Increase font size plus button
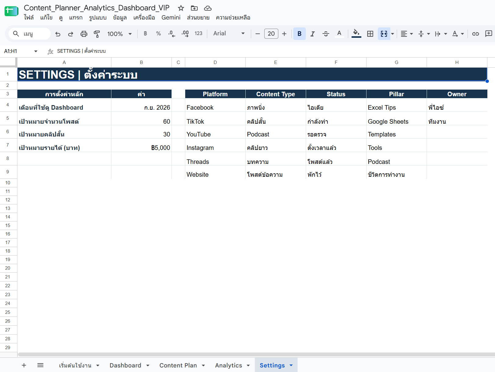495x372 pixels. tap(284, 34)
